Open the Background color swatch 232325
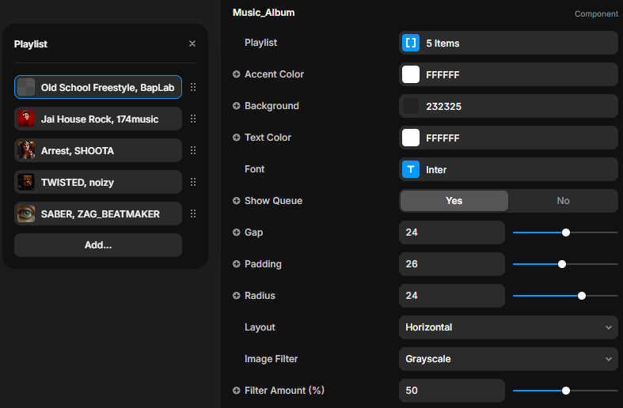Viewport: 623px width, 408px height. (x=411, y=106)
